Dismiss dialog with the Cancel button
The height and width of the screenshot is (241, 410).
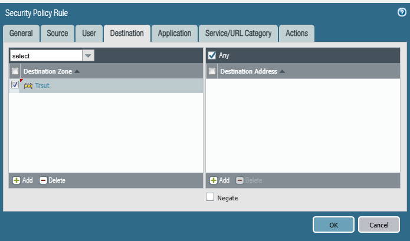click(x=379, y=225)
